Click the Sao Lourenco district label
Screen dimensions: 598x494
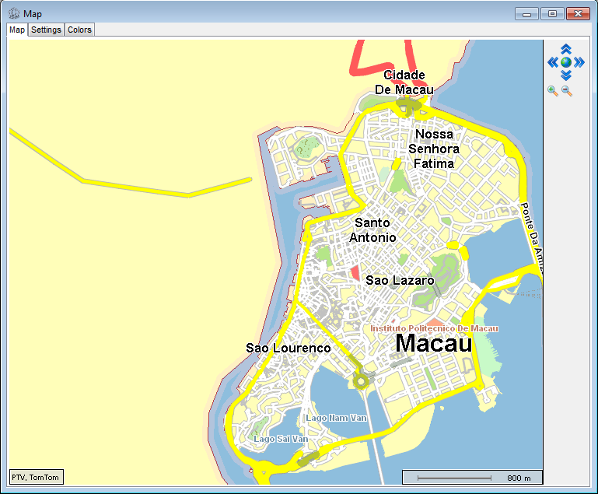[288, 348]
